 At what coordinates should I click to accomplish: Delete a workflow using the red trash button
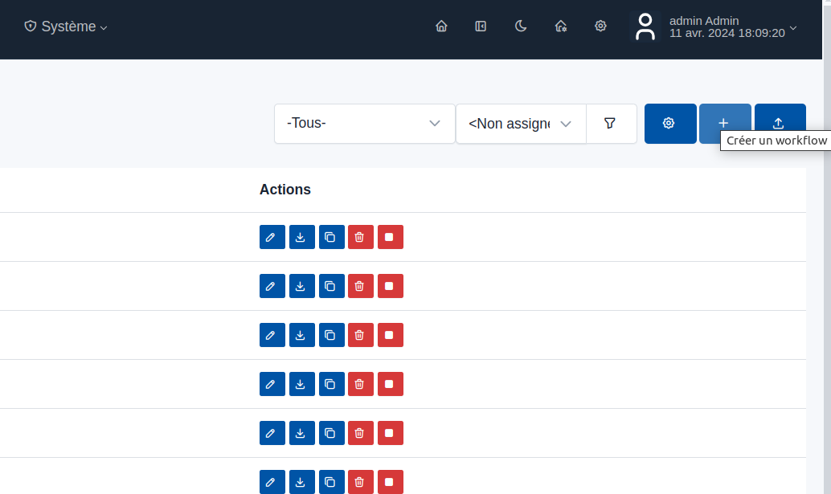360,237
